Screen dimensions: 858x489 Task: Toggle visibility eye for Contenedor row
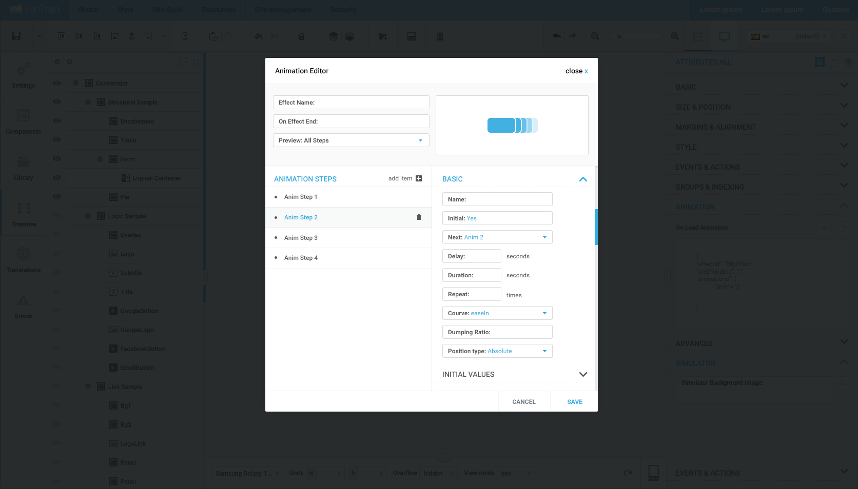click(57, 83)
